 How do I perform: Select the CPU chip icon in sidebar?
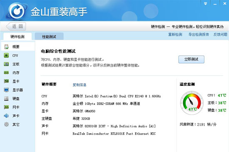click(6, 55)
